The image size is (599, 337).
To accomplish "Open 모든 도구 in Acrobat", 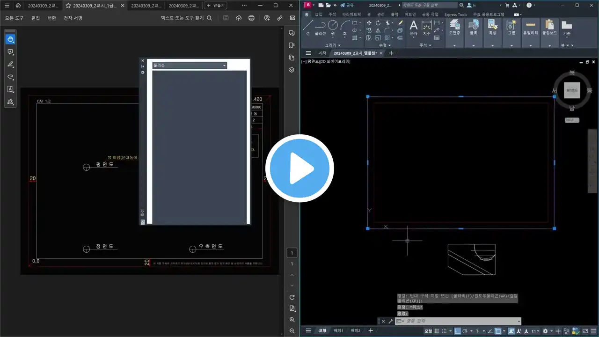I will tap(14, 18).
